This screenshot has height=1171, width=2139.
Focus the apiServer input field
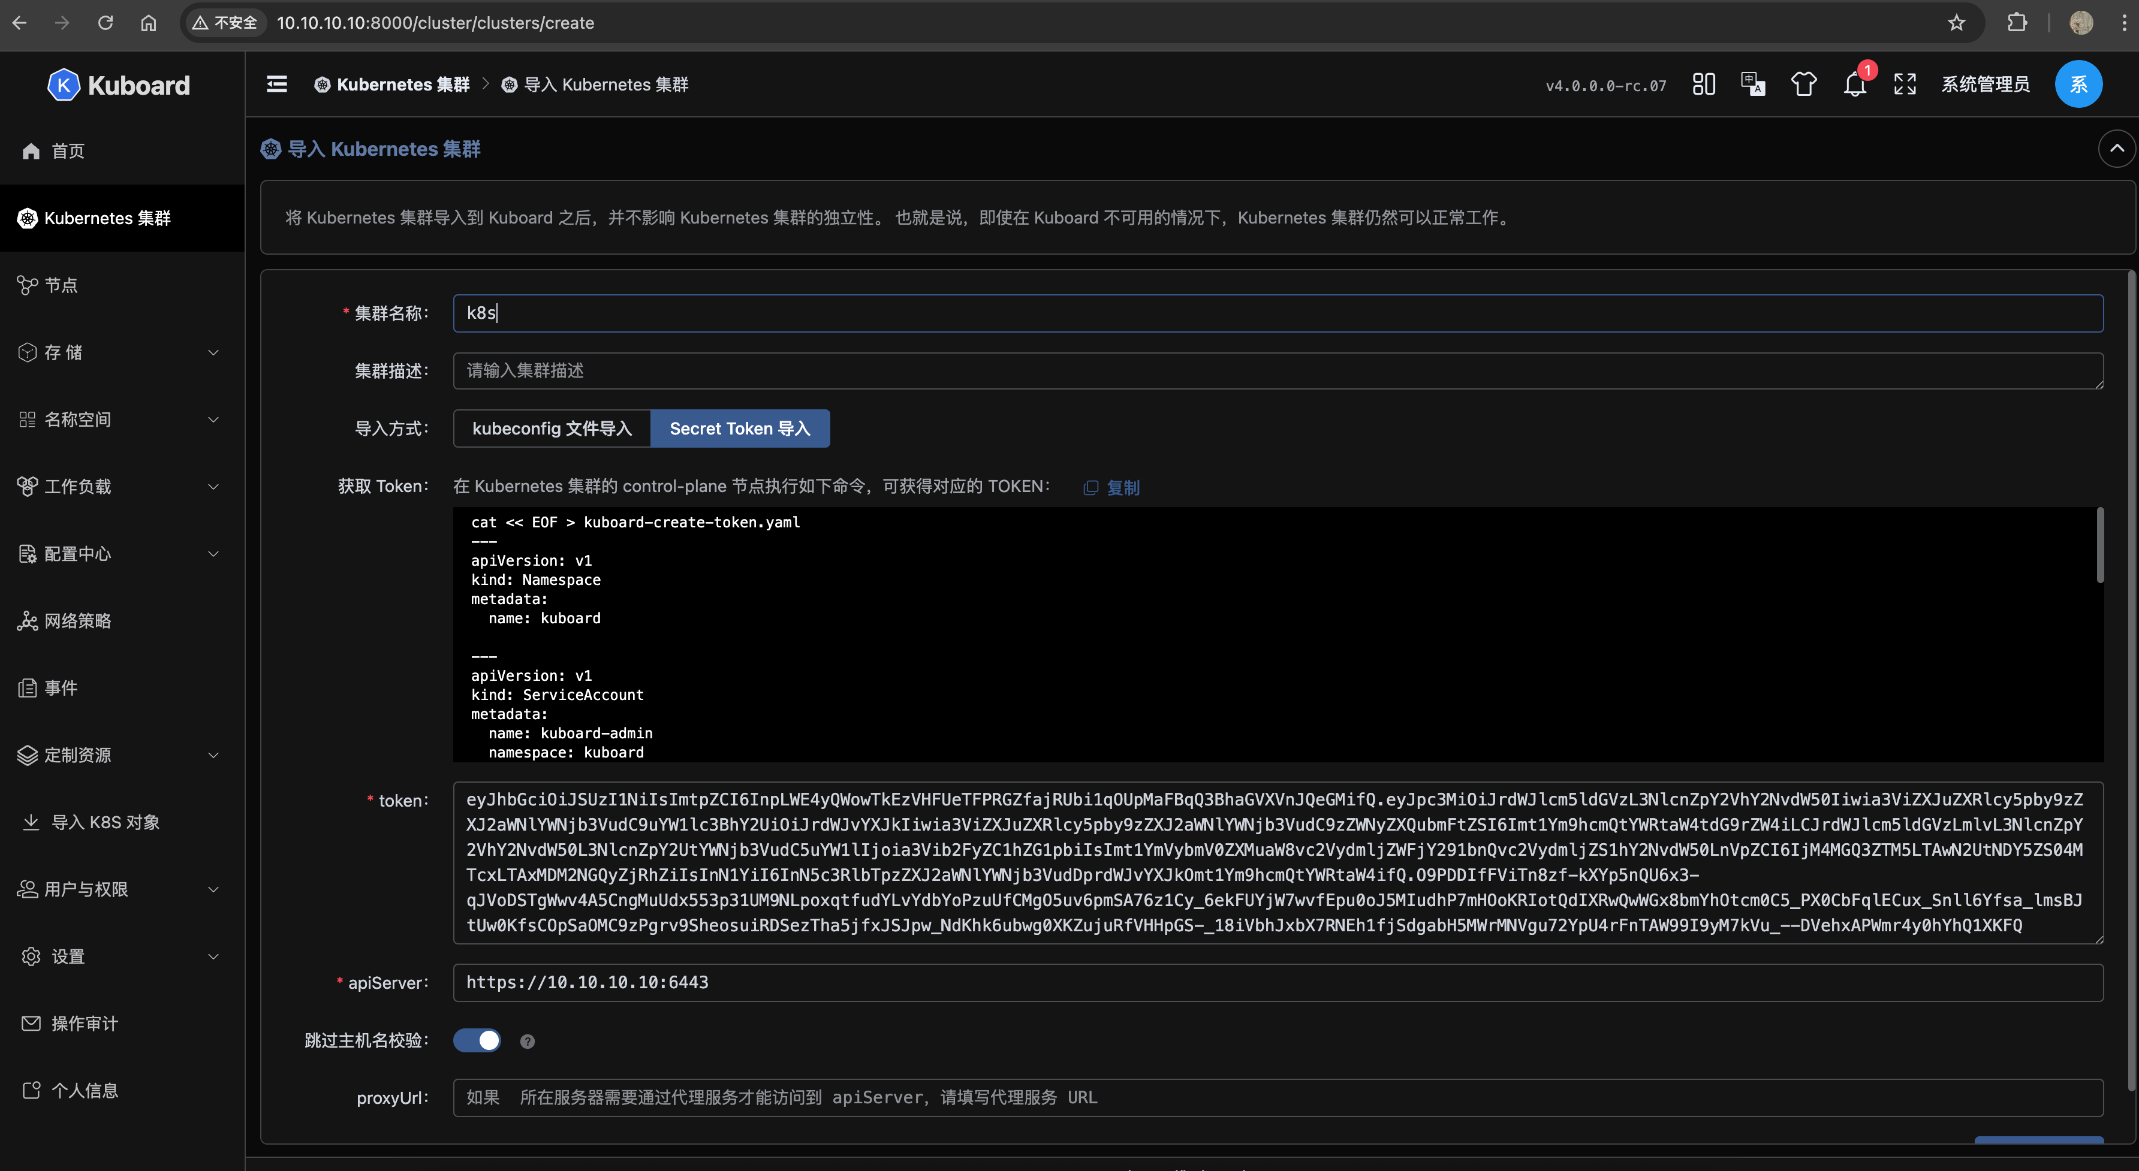click(x=1278, y=983)
